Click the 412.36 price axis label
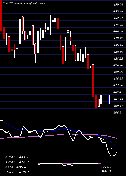 (118, 85)
